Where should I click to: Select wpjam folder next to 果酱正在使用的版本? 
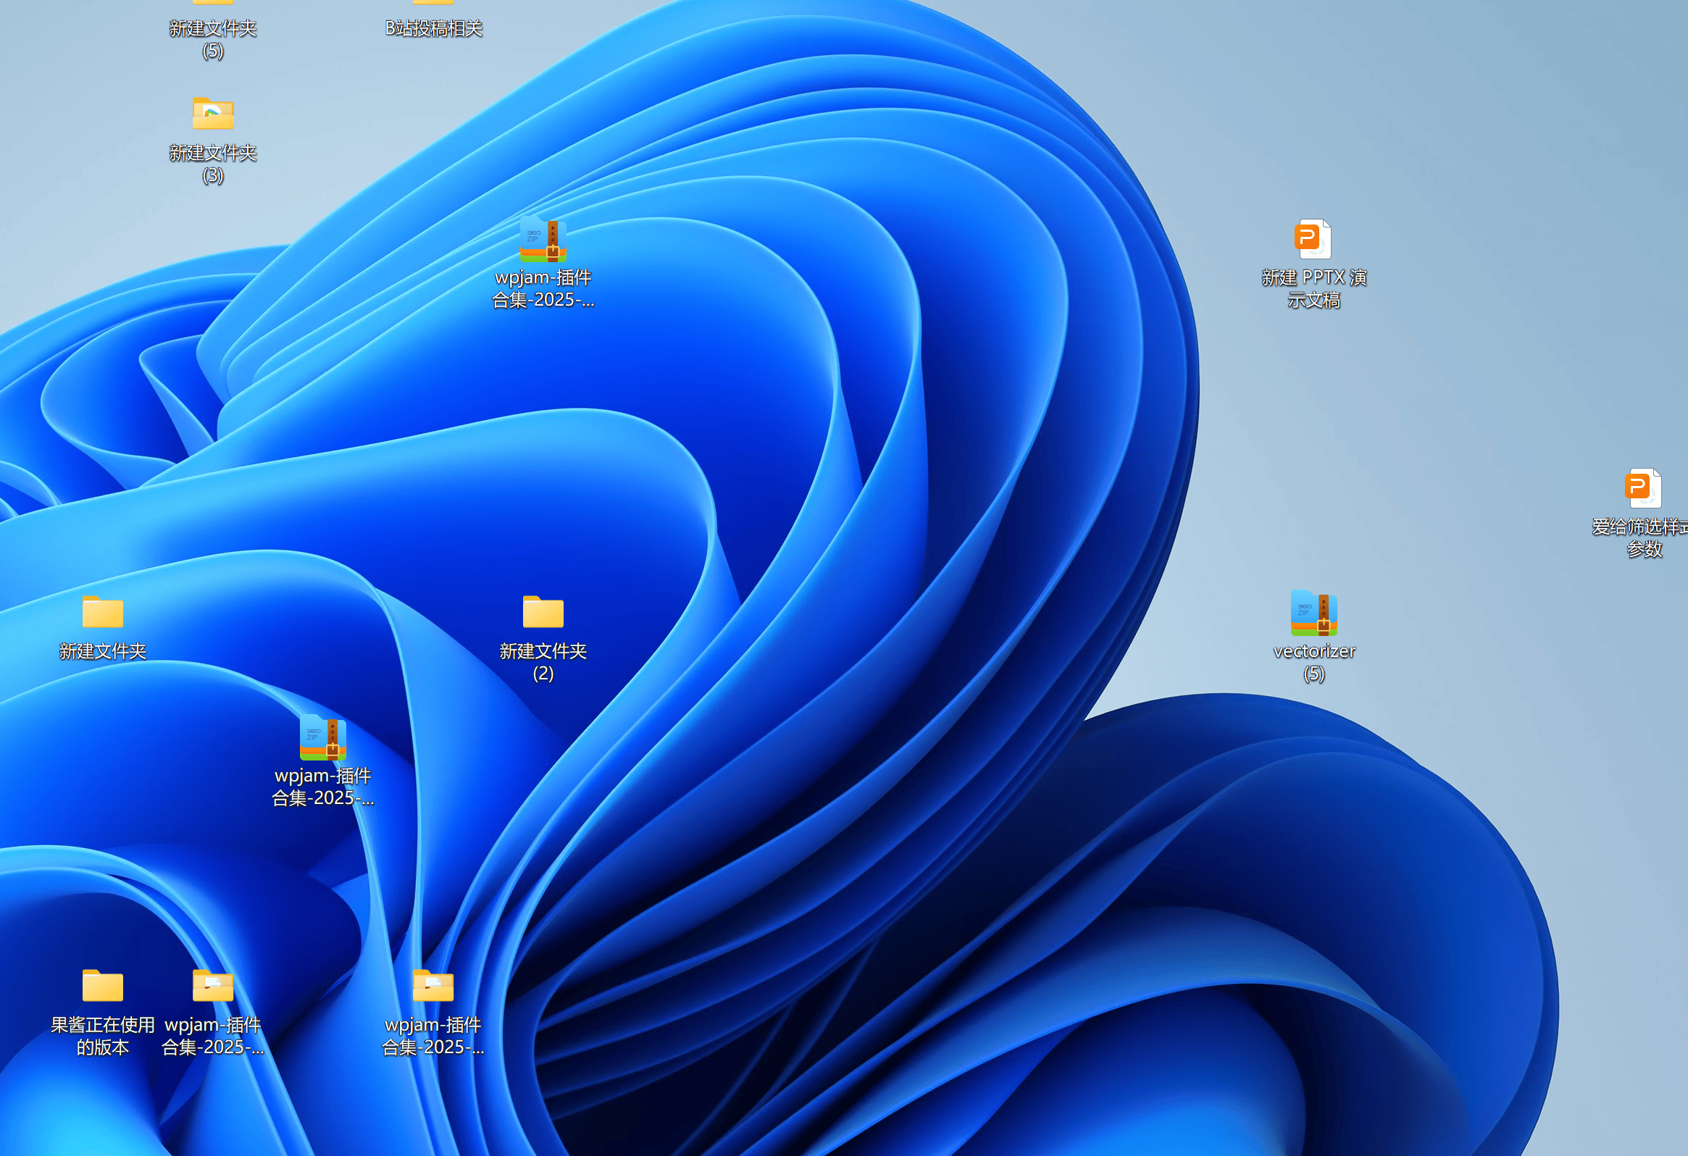(213, 985)
